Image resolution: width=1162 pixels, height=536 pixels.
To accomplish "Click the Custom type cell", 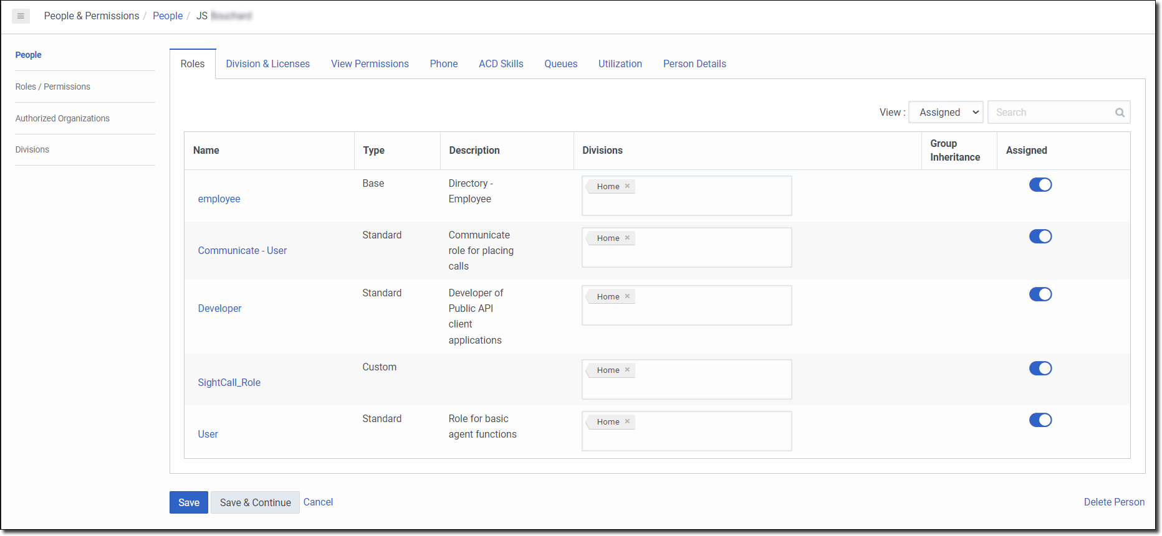I will (380, 367).
